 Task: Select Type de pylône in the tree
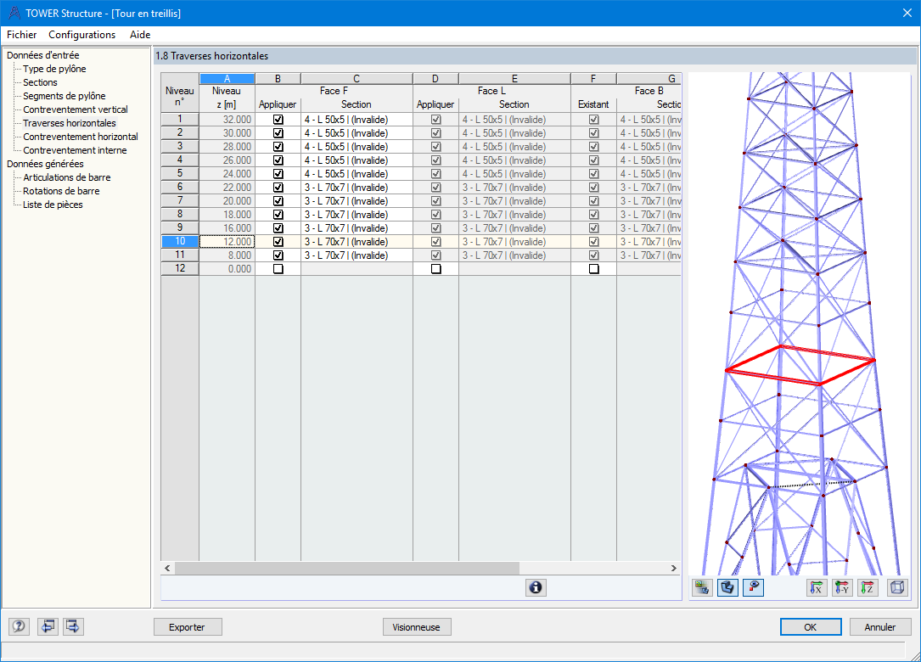[54, 69]
